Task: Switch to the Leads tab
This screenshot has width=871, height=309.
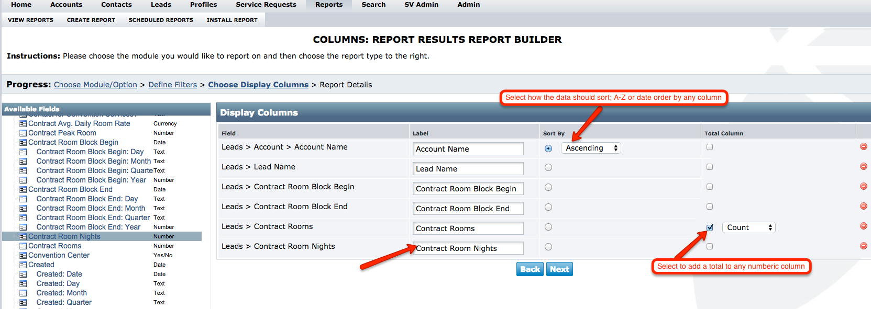Action: tap(161, 5)
